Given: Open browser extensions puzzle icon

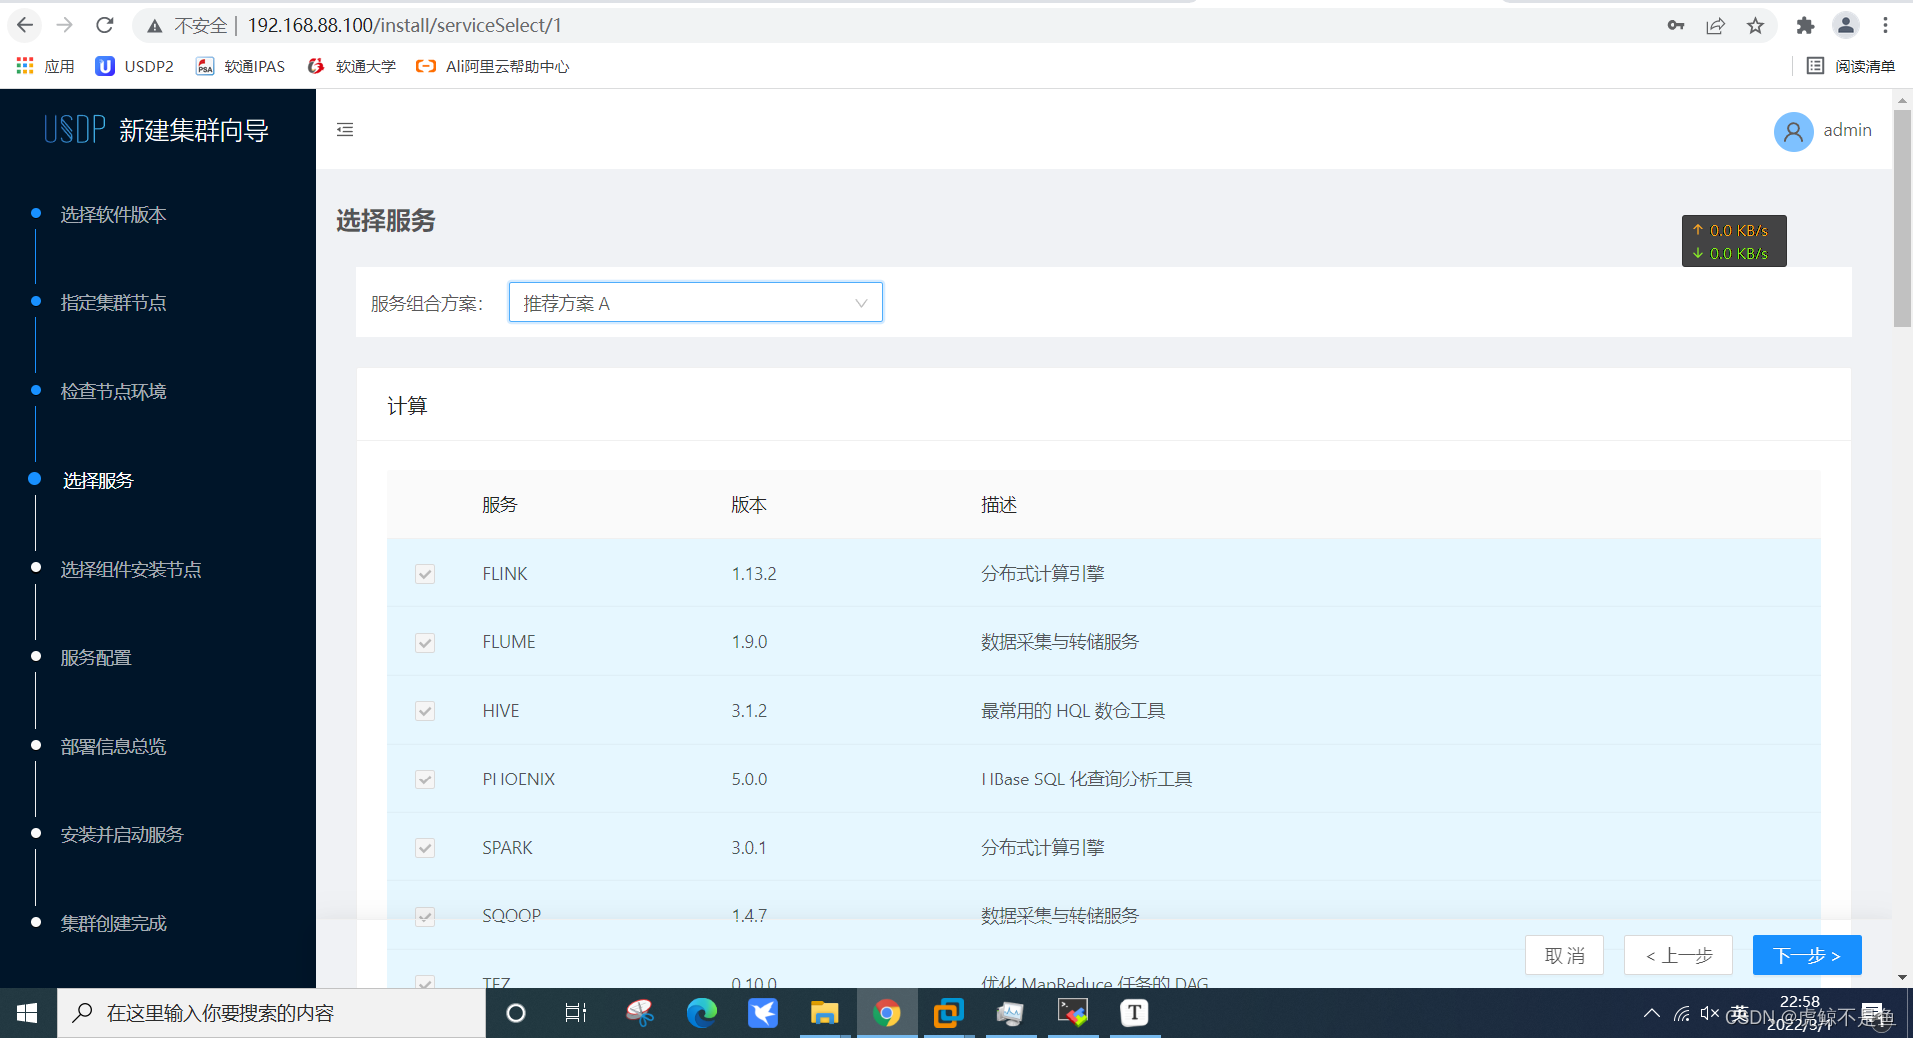Looking at the screenshot, I should 1805,26.
